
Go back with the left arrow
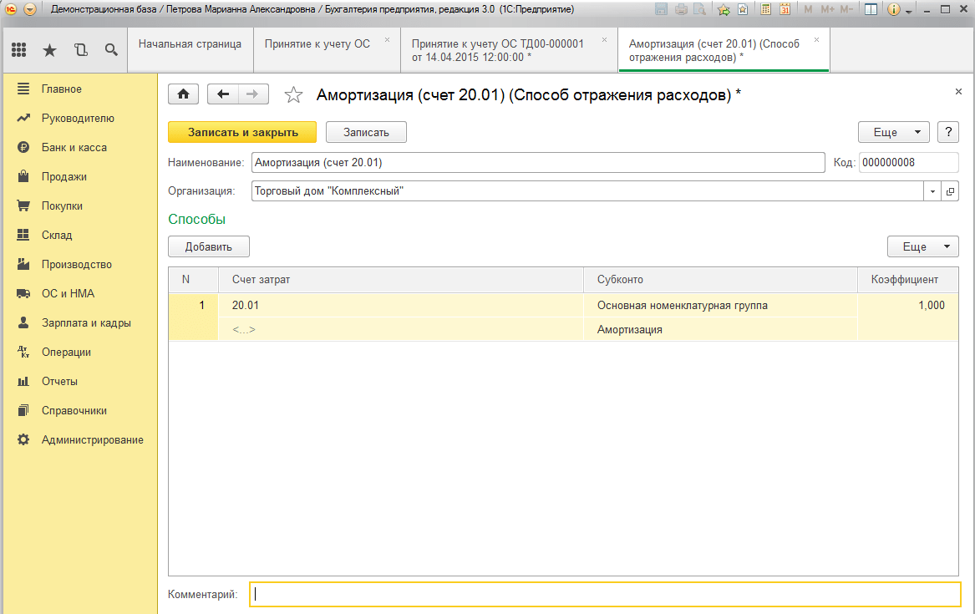[x=223, y=94]
